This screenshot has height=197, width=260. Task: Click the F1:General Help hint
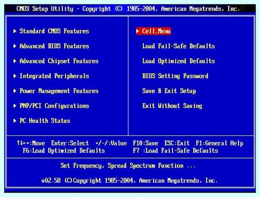[219, 143]
